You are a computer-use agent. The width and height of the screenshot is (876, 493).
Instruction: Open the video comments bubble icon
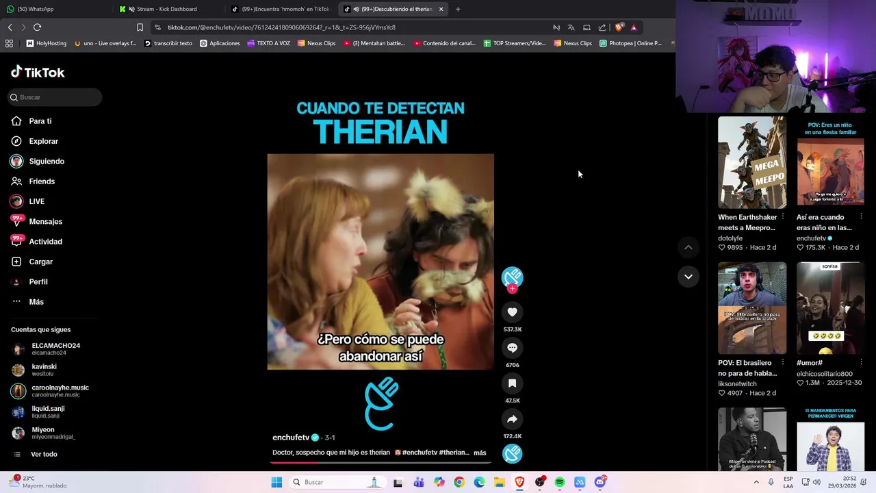click(x=512, y=348)
